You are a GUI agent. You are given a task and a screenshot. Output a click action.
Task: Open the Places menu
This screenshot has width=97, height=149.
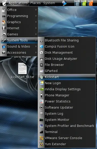35,3
